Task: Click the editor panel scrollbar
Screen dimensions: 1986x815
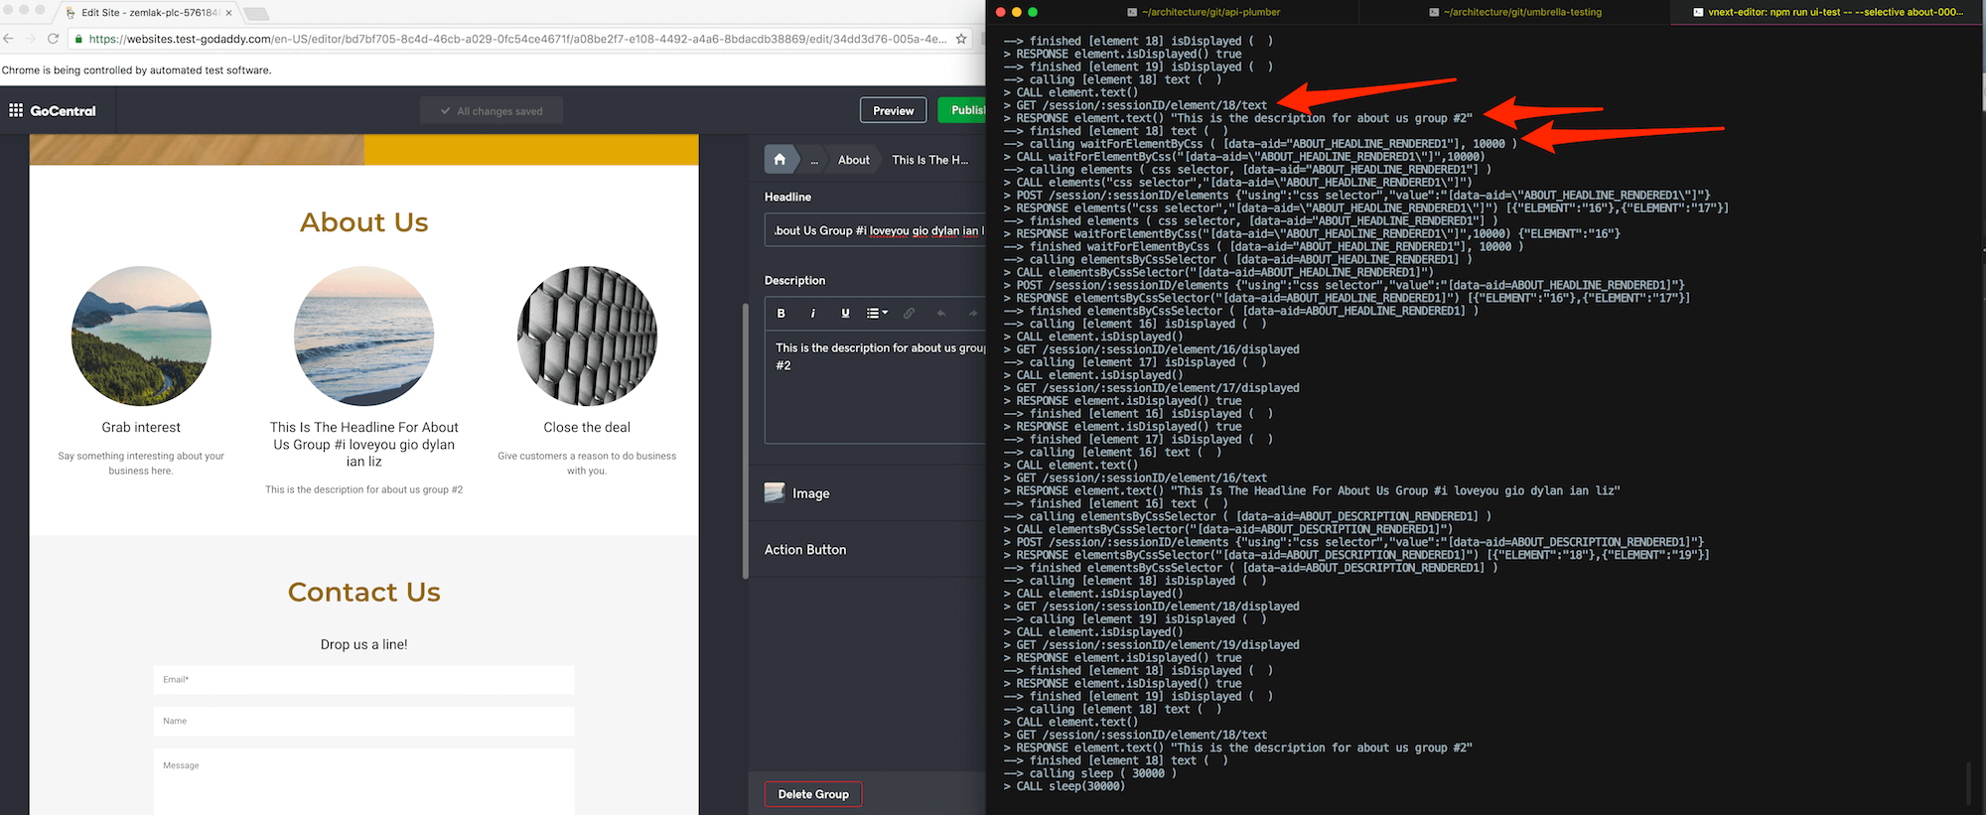Action: pyautogui.click(x=746, y=441)
